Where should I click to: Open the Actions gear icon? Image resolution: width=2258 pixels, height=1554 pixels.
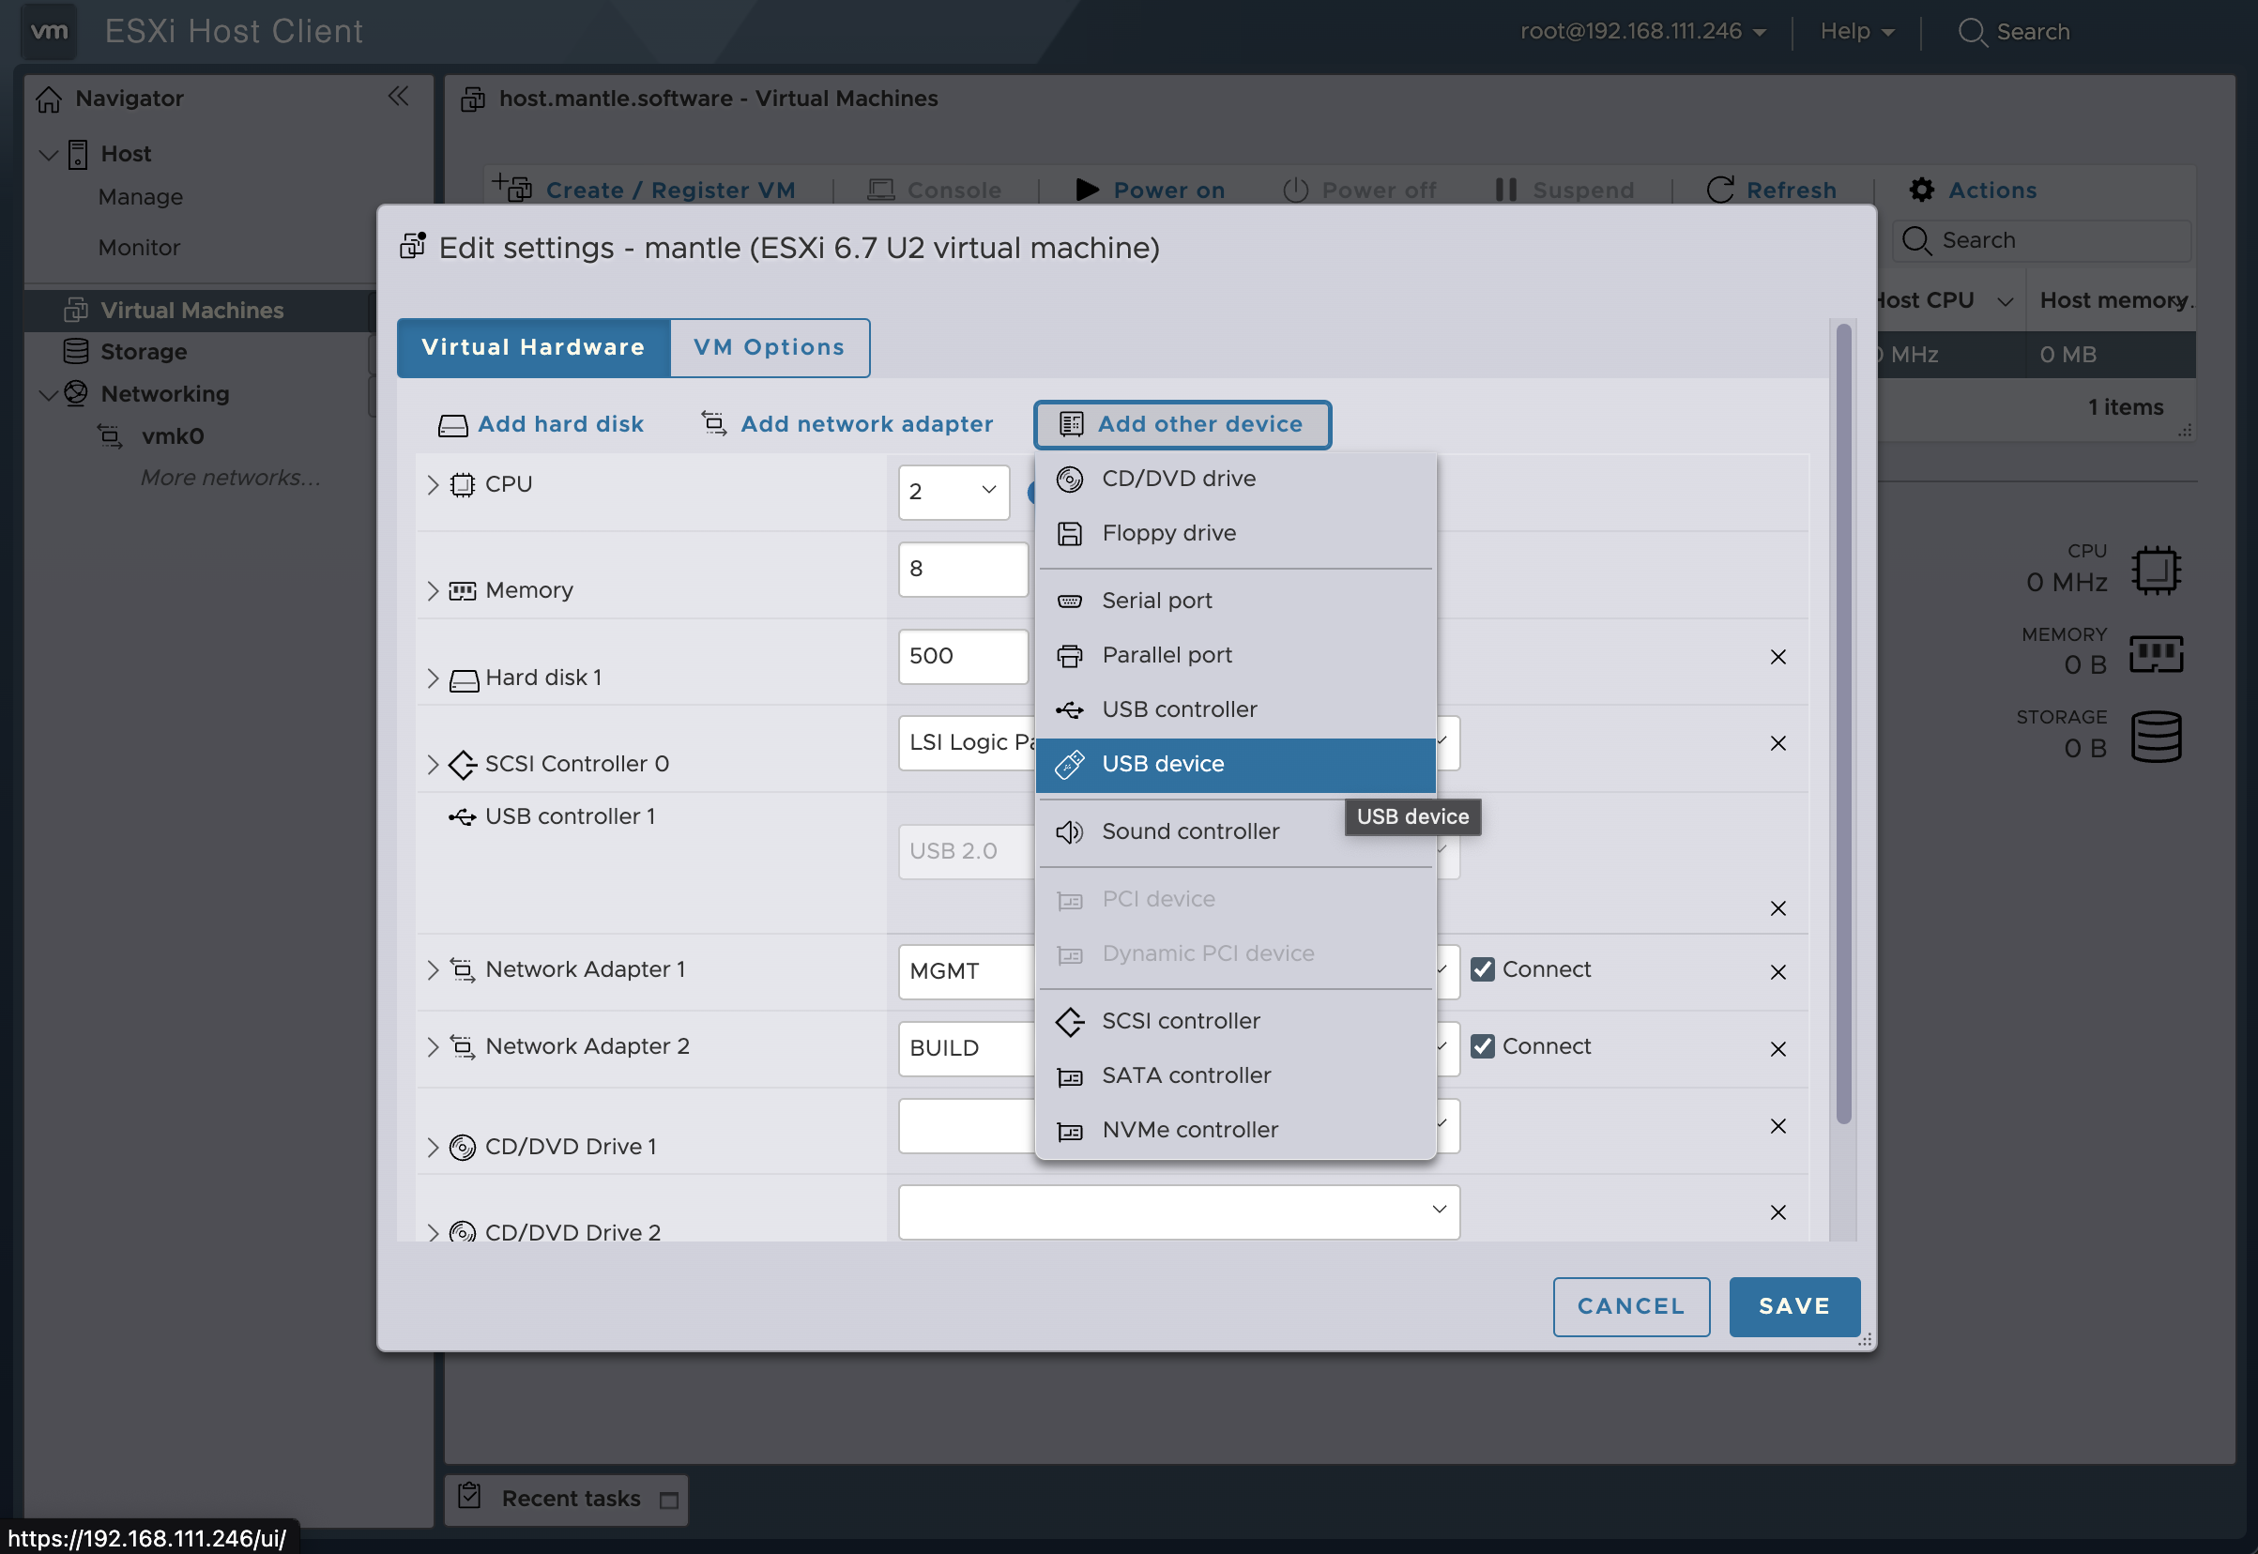pyautogui.click(x=1921, y=190)
